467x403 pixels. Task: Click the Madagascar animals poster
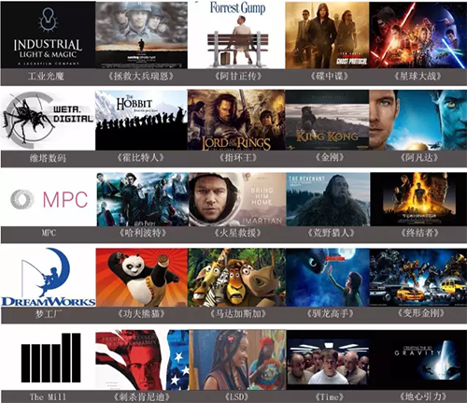click(237, 277)
